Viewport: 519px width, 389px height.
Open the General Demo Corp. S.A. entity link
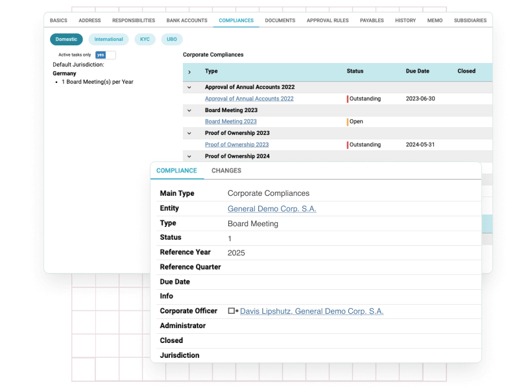click(x=272, y=209)
